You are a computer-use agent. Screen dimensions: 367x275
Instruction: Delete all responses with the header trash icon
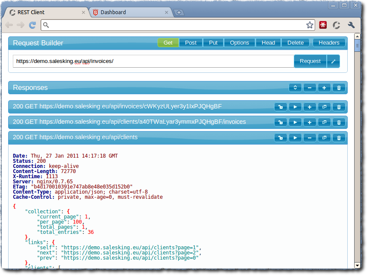(x=339, y=88)
